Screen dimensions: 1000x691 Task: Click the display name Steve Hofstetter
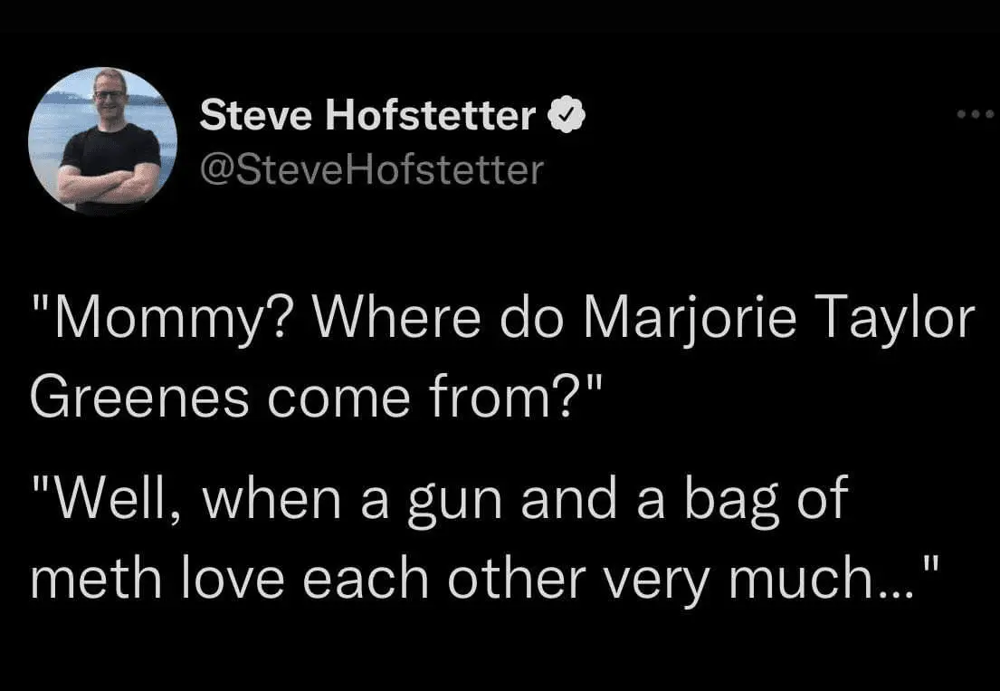tap(367, 115)
